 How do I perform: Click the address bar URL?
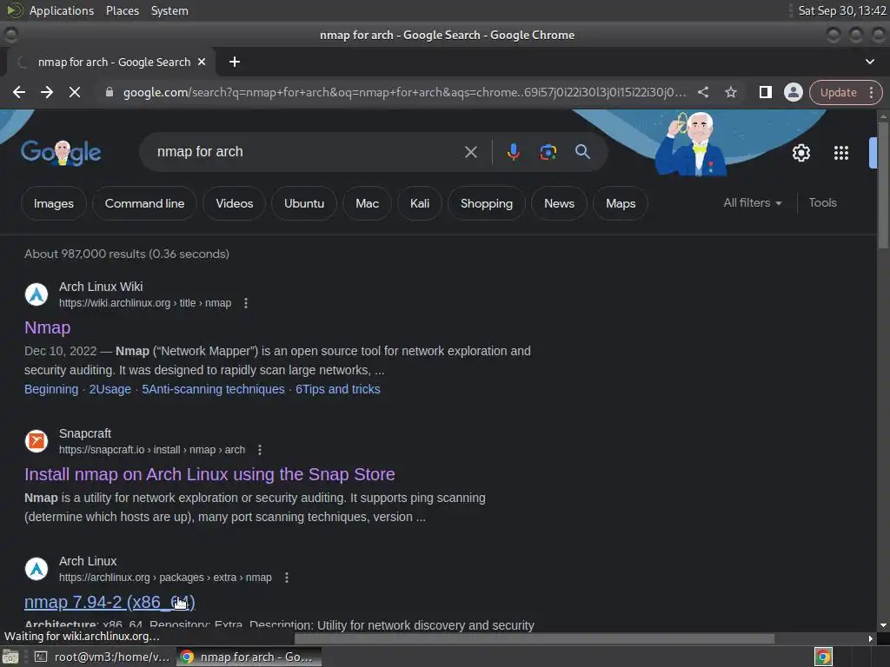pos(405,92)
